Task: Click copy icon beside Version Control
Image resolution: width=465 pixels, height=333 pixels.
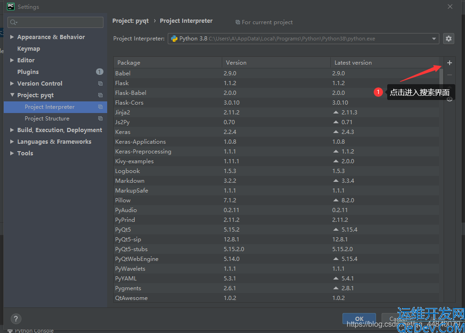Action: pos(100,83)
